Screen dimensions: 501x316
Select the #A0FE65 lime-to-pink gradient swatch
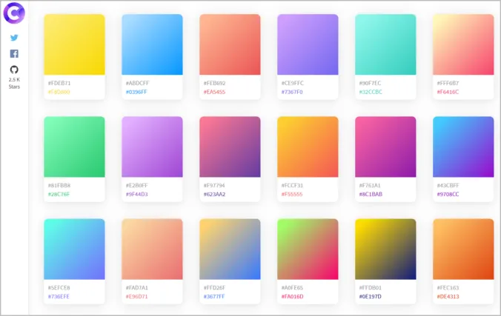(308, 249)
